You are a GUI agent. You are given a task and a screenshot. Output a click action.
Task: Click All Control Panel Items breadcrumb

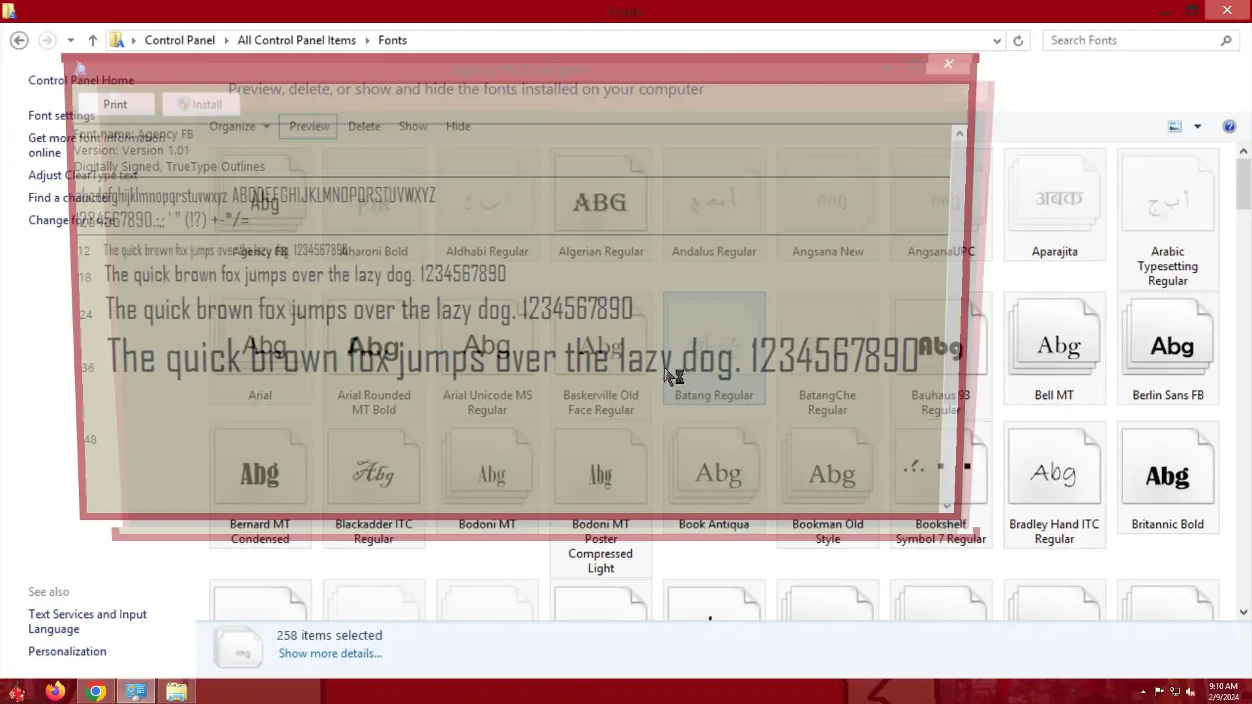click(x=296, y=40)
